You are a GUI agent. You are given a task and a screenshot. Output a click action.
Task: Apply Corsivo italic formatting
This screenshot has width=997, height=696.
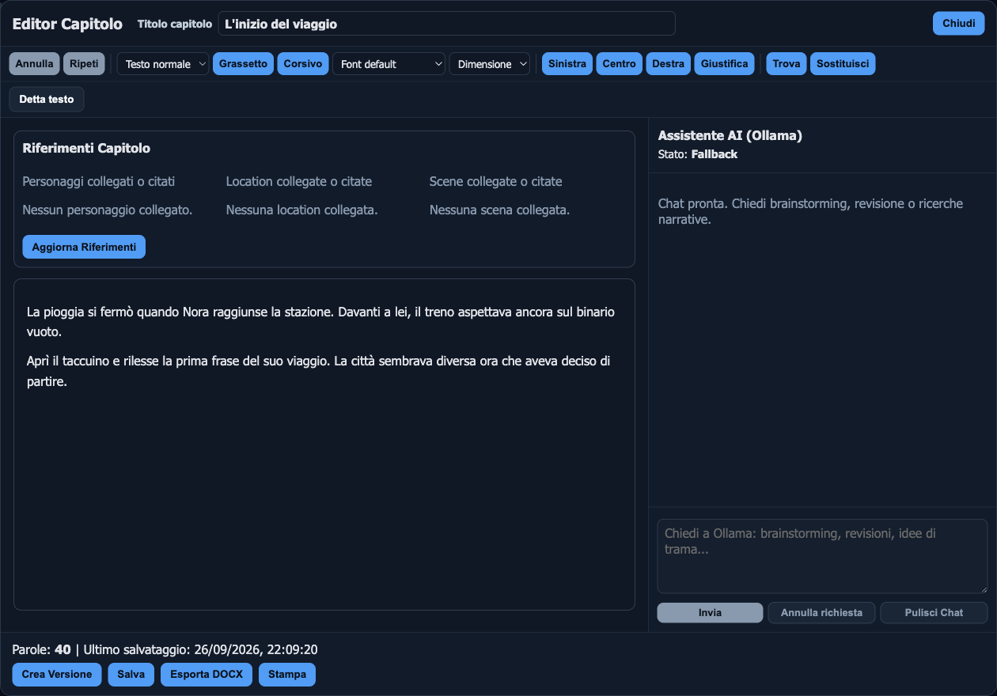303,64
